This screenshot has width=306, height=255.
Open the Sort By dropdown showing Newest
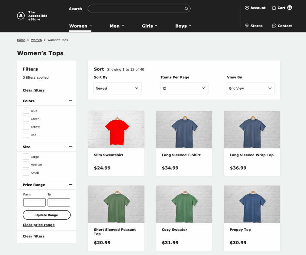(x=117, y=88)
